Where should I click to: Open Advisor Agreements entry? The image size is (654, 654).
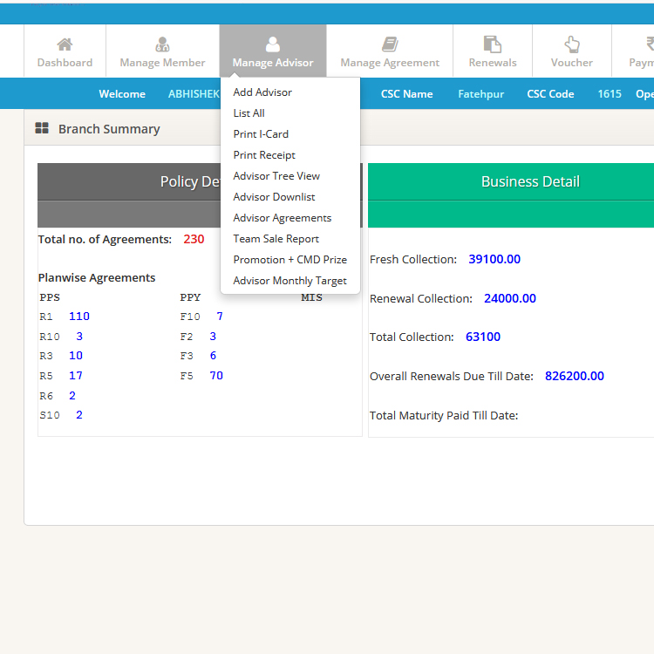pos(282,218)
